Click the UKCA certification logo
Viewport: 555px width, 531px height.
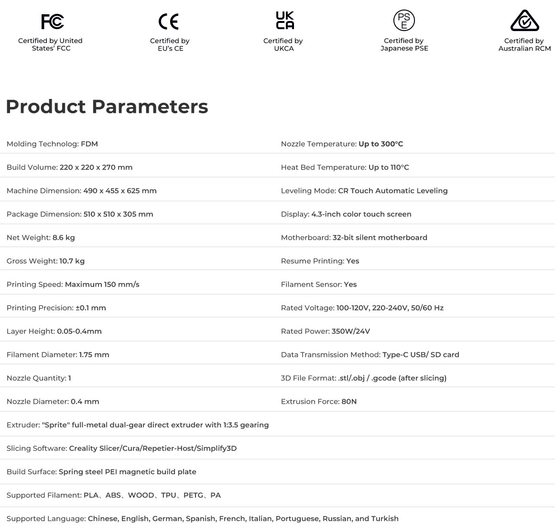pos(285,21)
